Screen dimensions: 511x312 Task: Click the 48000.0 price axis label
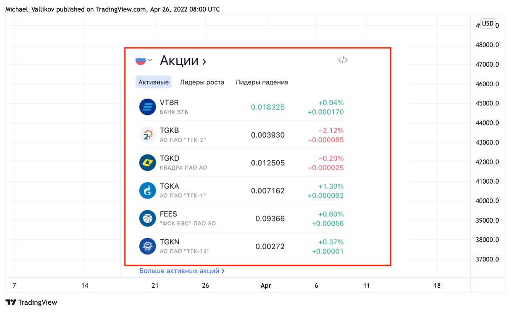point(487,45)
